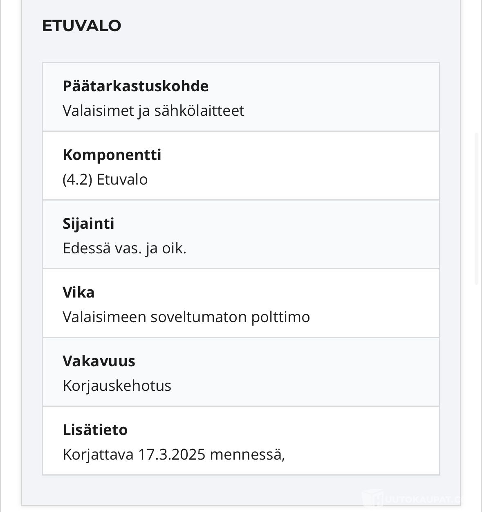Select the 'Korjauskehotus' severity value
Image resolution: width=482 pixels, height=512 pixels.
tap(117, 386)
